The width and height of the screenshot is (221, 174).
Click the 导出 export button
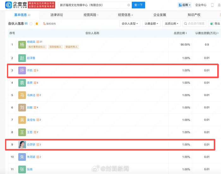tap(215, 24)
